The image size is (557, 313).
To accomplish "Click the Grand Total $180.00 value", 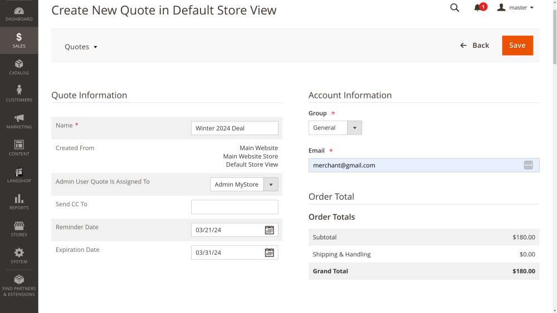I will [x=524, y=271].
